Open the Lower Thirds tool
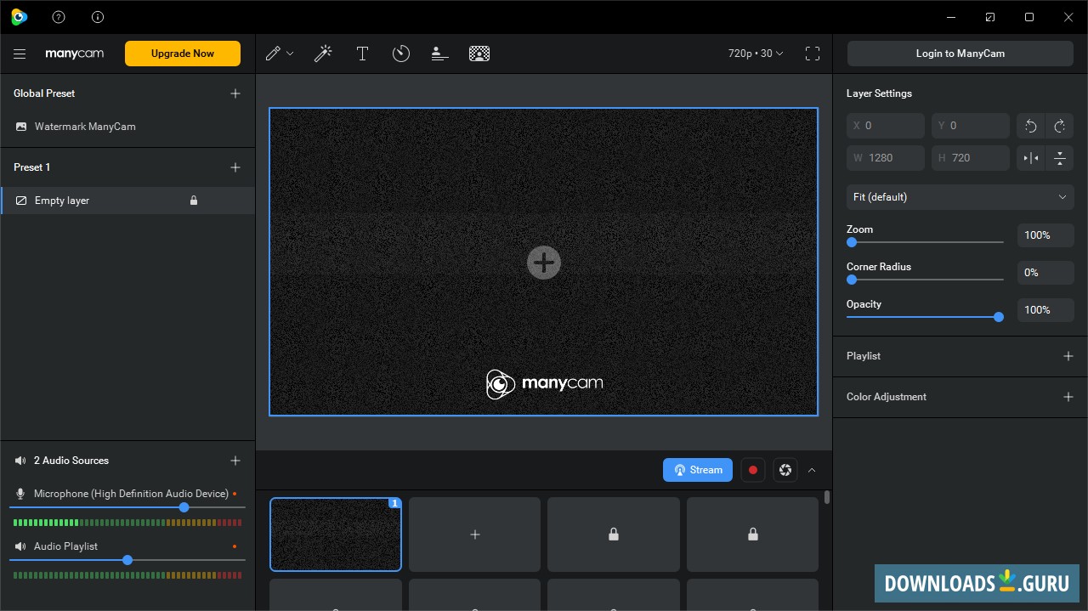The image size is (1088, 611). pyautogui.click(x=439, y=53)
